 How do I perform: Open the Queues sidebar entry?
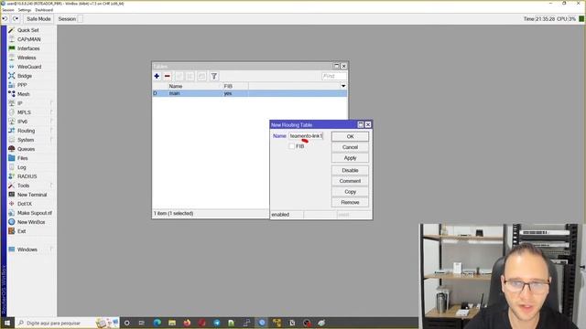tap(26, 149)
